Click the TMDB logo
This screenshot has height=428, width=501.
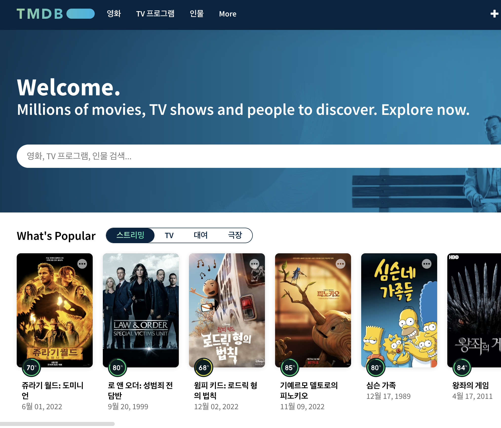point(55,14)
